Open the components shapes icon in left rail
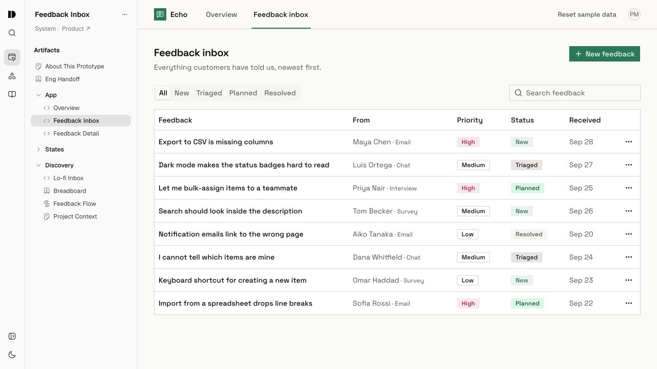This screenshot has width=657, height=369. pyautogui.click(x=12, y=76)
